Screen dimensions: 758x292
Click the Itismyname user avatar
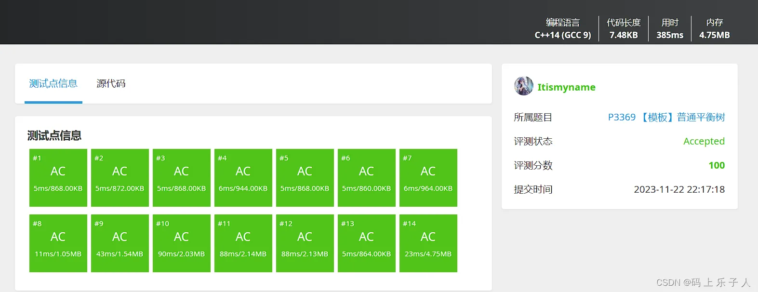(523, 86)
